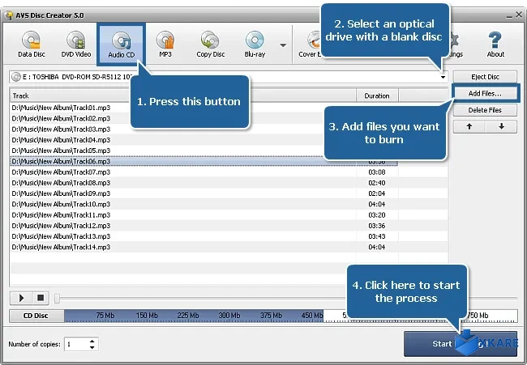Viewport: 527px width, 365px height.
Task: Click the CD Disc type button
Action: pos(36,316)
